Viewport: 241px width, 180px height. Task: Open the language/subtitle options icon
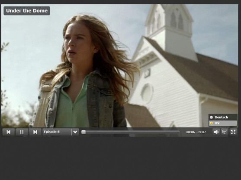click(x=225, y=132)
